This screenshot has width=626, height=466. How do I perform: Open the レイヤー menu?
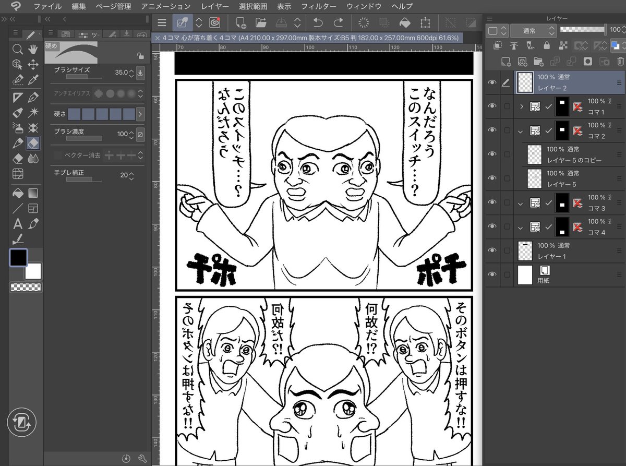(x=214, y=6)
